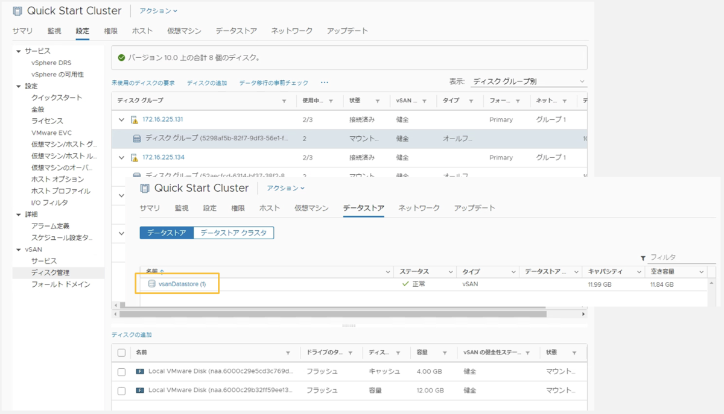Check the box for the 12.00 GB capacity disk

coord(121,391)
